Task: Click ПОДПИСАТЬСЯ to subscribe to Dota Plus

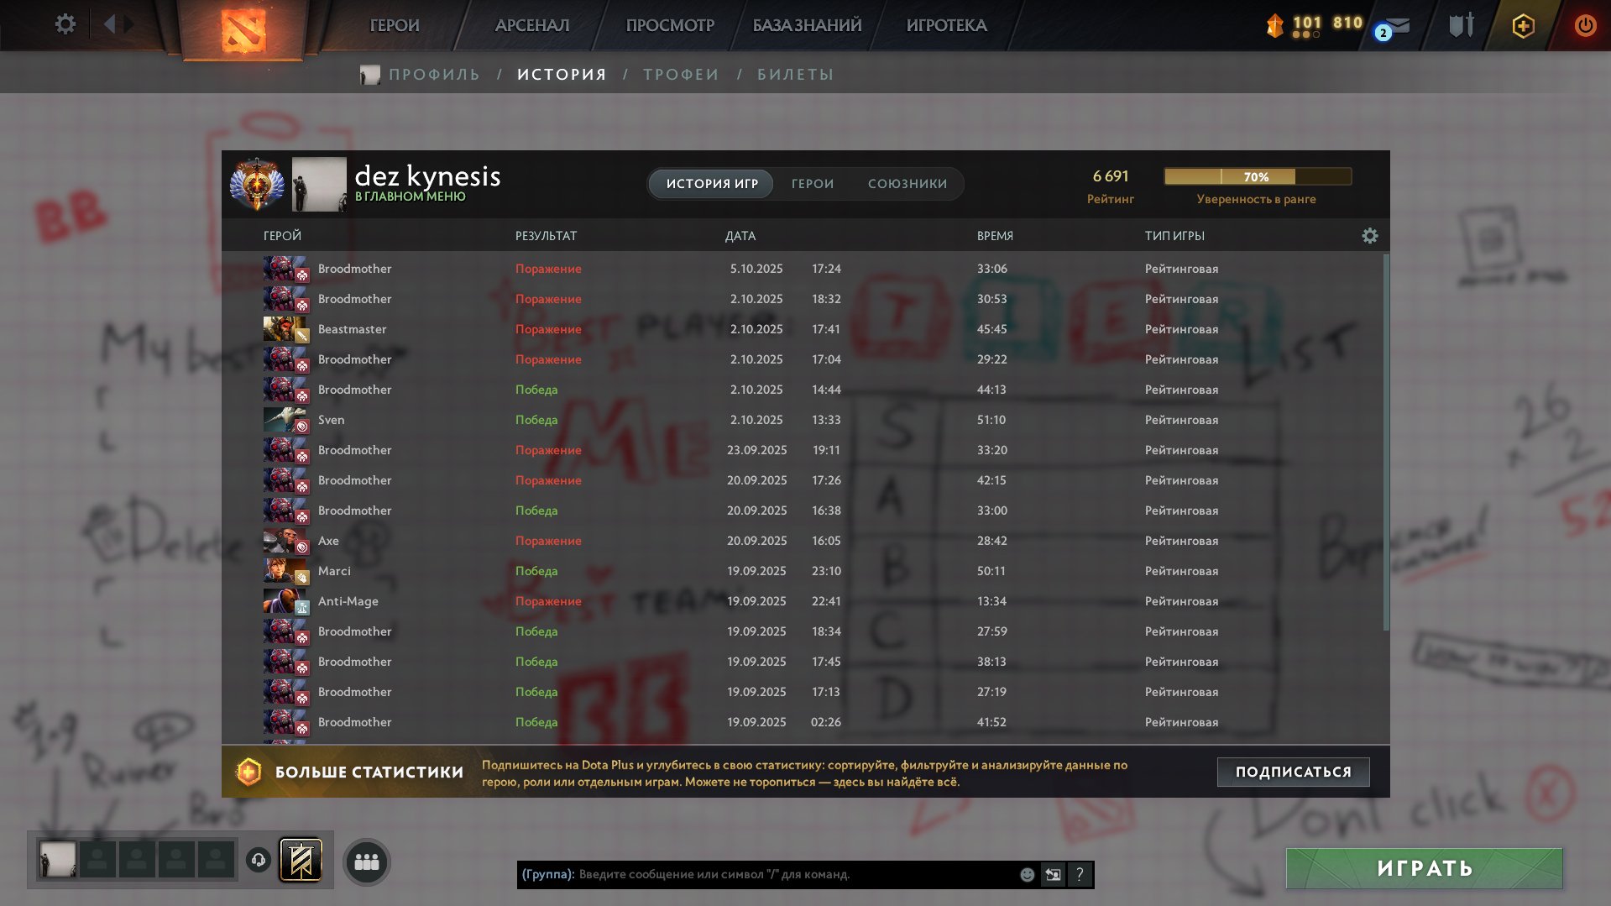Action: (1292, 771)
